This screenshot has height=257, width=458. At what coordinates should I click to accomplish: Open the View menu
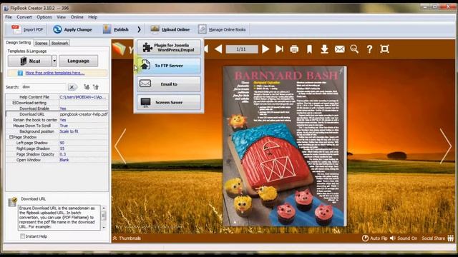point(61,17)
